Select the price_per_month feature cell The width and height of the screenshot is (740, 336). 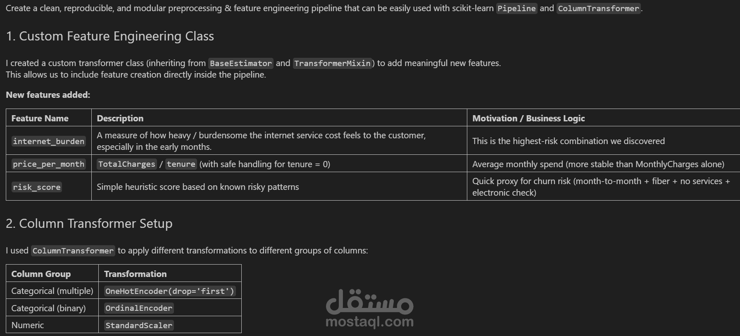[x=48, y=164]
